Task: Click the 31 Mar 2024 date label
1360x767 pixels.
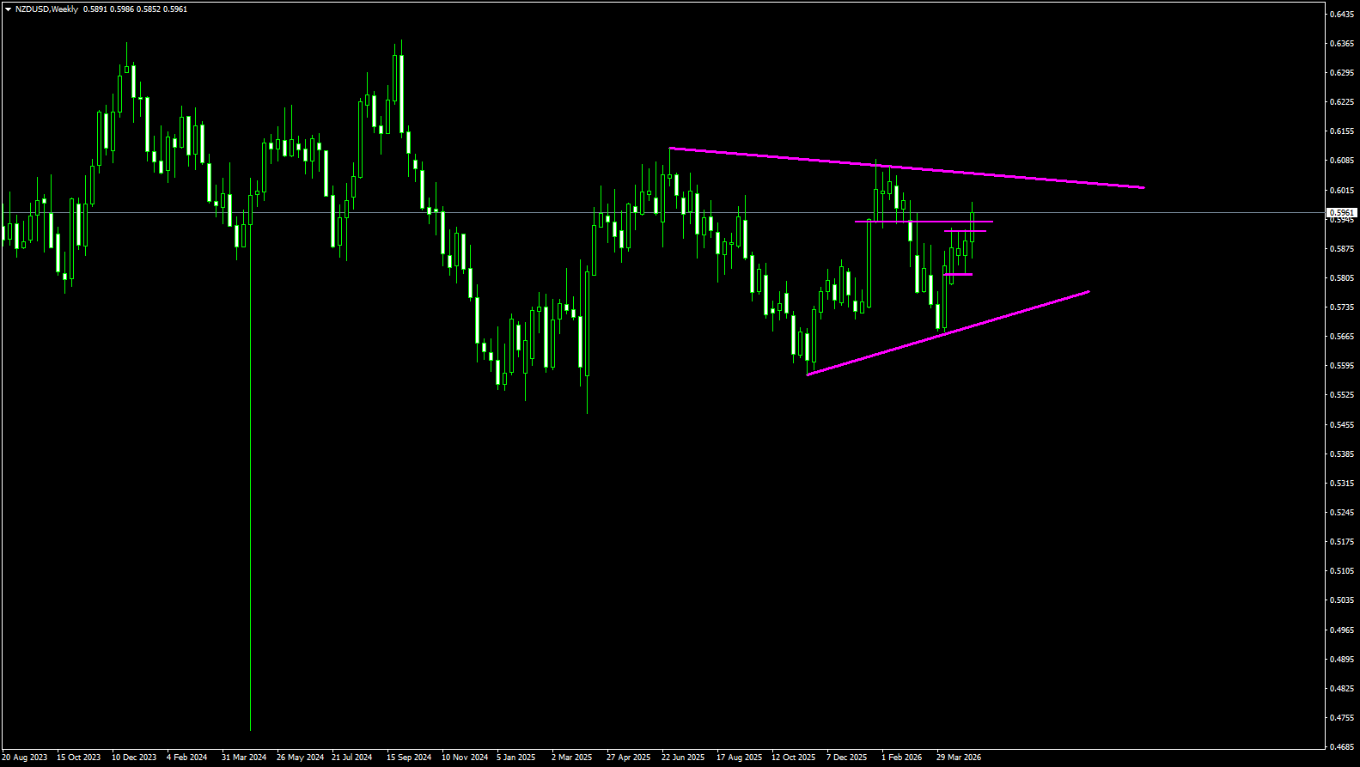Action: [244, 758]
